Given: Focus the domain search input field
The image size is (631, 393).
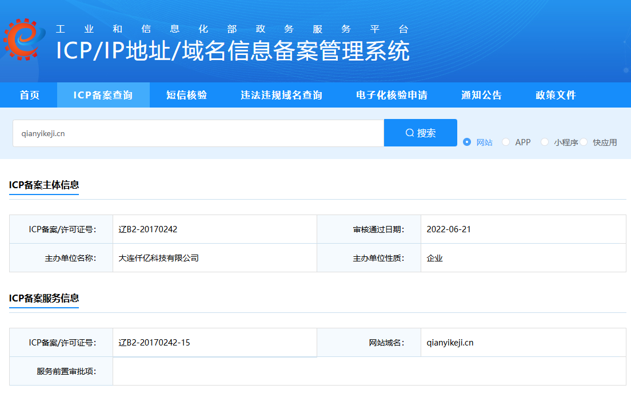Looking at the screenshot, I should [x=198, y=133].
